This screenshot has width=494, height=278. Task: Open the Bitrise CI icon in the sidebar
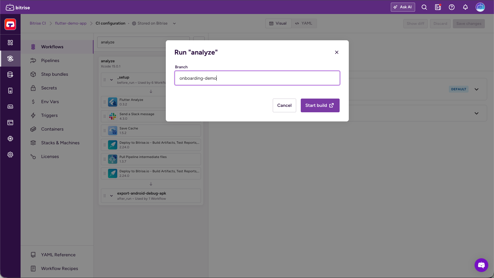tap(10, 59)
